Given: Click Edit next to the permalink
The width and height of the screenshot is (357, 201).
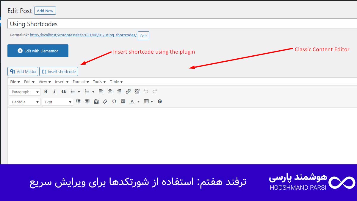Looking at the screenshot, I should click(x=143, y=36).
